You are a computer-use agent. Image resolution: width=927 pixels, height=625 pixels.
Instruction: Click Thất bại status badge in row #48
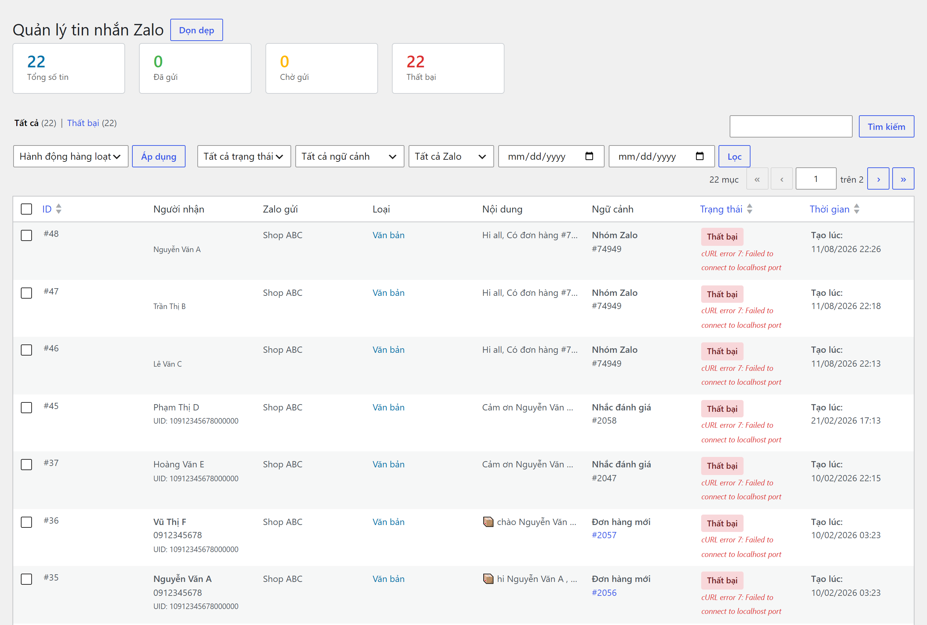pyautogui.click(x=722, y=237)
